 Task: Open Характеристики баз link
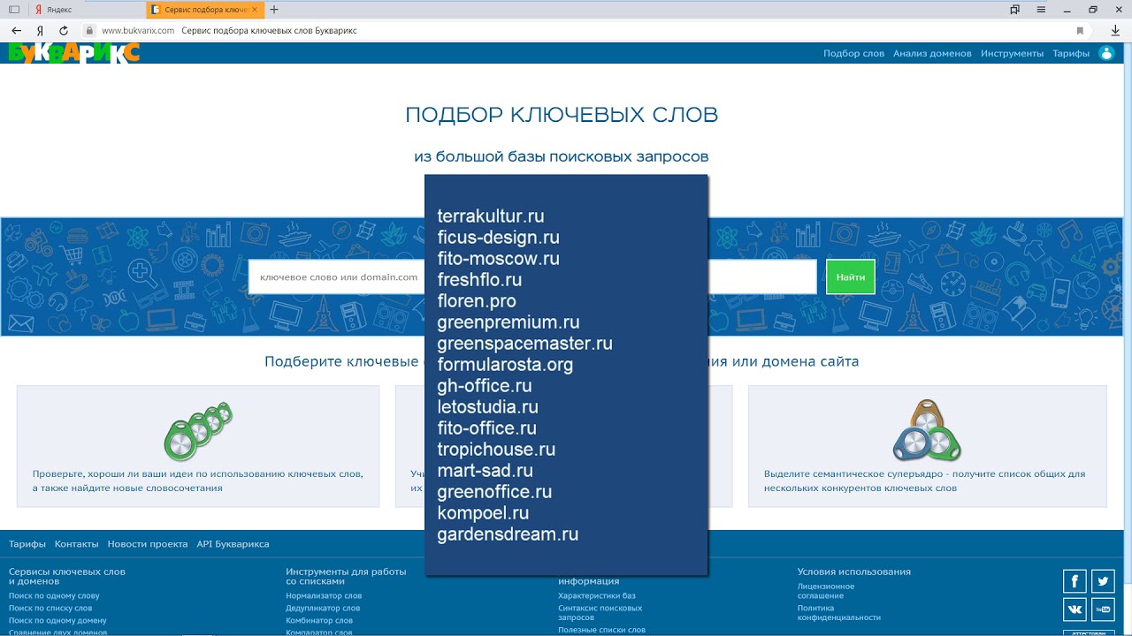pyautogui.click(x=596, y=595)
